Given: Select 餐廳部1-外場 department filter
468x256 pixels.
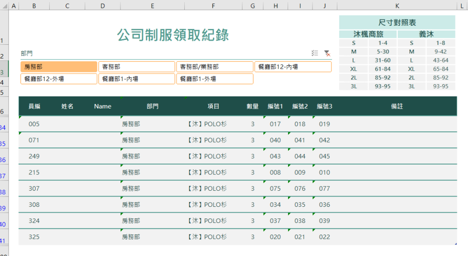Looking at the screenshot, I should (x=214, y=79).
